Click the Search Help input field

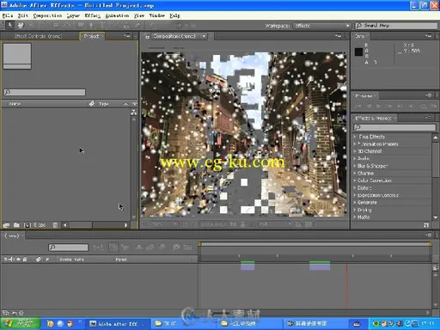(396, 26)
